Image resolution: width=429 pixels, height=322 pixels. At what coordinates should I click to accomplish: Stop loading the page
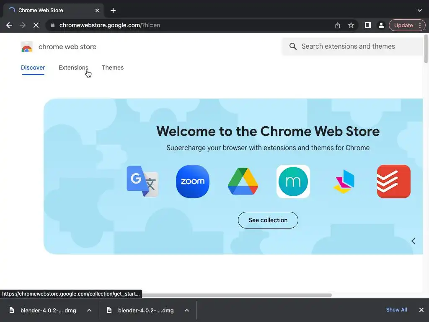point(36,25)
